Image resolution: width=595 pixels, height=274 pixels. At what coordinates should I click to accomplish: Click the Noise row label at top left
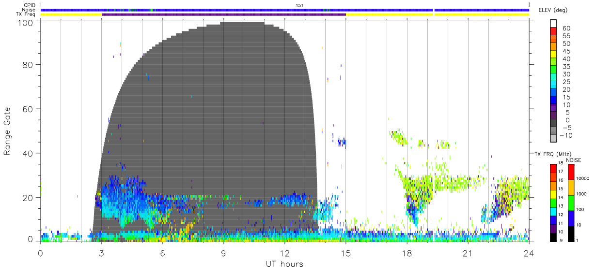click(x=29, y=10)
